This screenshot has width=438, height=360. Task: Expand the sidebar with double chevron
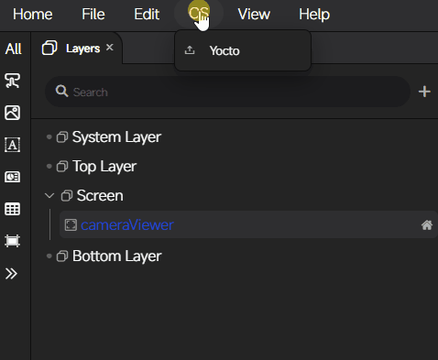pyautogui.click(x=11, y=274)
